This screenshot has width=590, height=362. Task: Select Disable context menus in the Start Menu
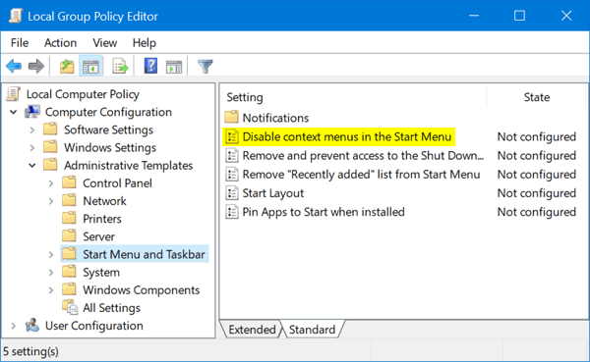(x=346, y=136)
